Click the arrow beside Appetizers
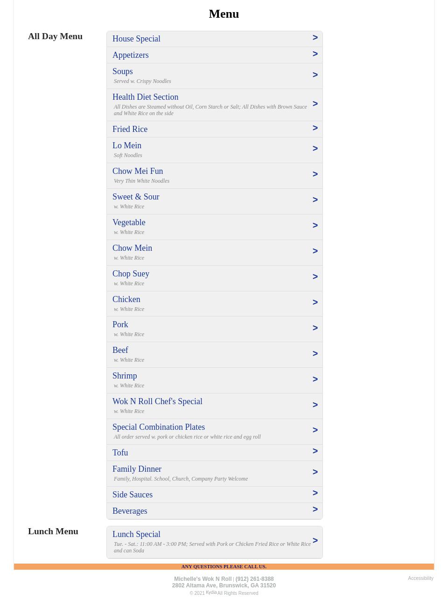Screen dimensions: 448x606 (x=315, y=54)
